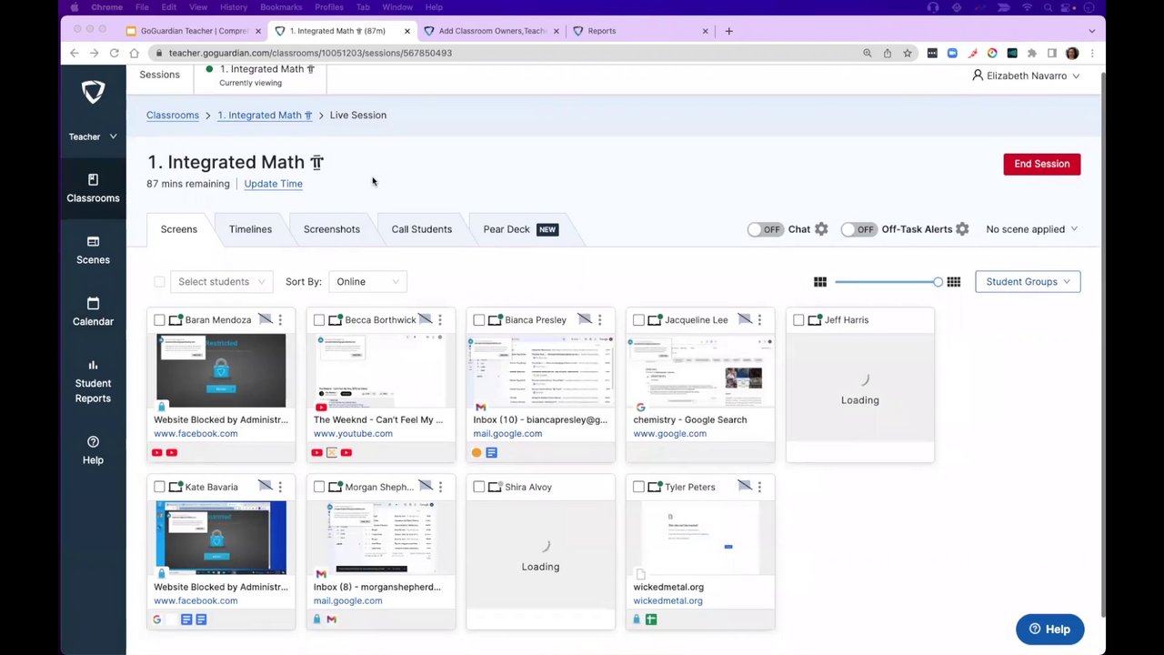Viewport: 1164px width, 655px height.
Task: Open Off-Task Alerts settings gear
Action: [x=962, y=229]
